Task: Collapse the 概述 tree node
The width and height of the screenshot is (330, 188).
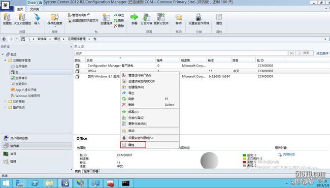Action: pyautogui.click(x=3, y=54)
